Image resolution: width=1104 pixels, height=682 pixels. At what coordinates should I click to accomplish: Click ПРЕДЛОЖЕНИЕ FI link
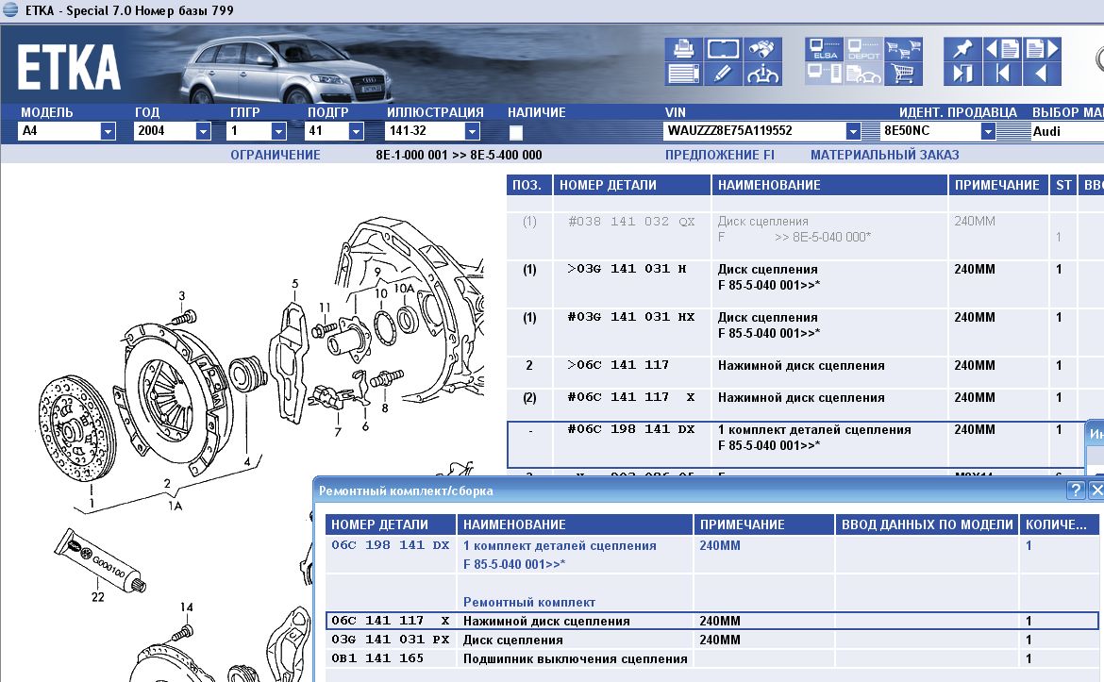coord(720,155)
